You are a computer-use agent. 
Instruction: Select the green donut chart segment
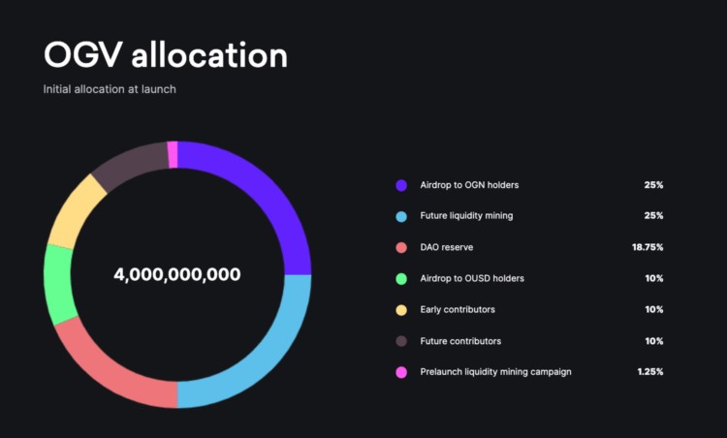click(59, 285)
